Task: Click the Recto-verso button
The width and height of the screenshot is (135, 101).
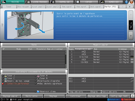Action: (33, 96)
